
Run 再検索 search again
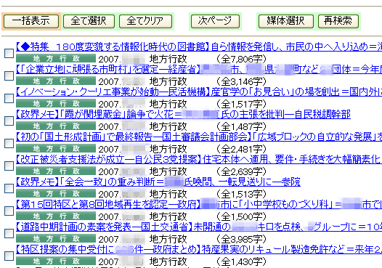click(338, 21)
